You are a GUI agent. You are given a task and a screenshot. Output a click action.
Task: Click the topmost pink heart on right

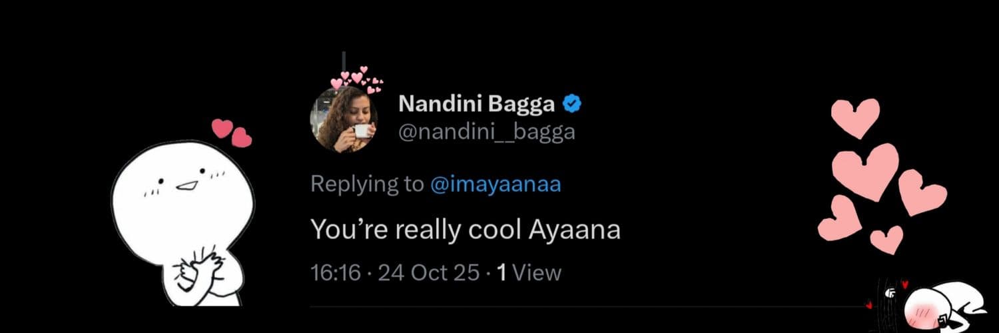pos(856,116)
